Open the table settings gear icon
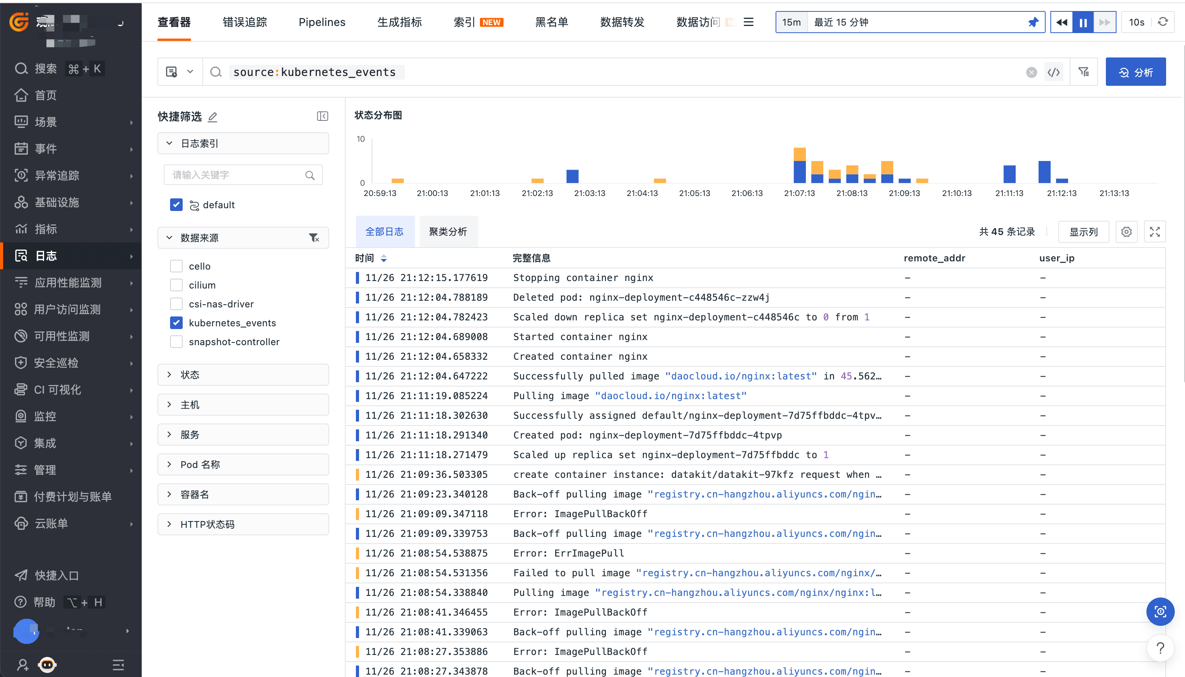 (1126, 231)
